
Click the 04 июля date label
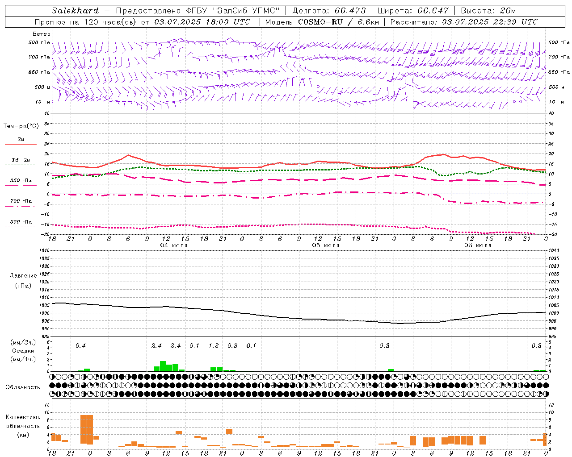pos(174,245)
